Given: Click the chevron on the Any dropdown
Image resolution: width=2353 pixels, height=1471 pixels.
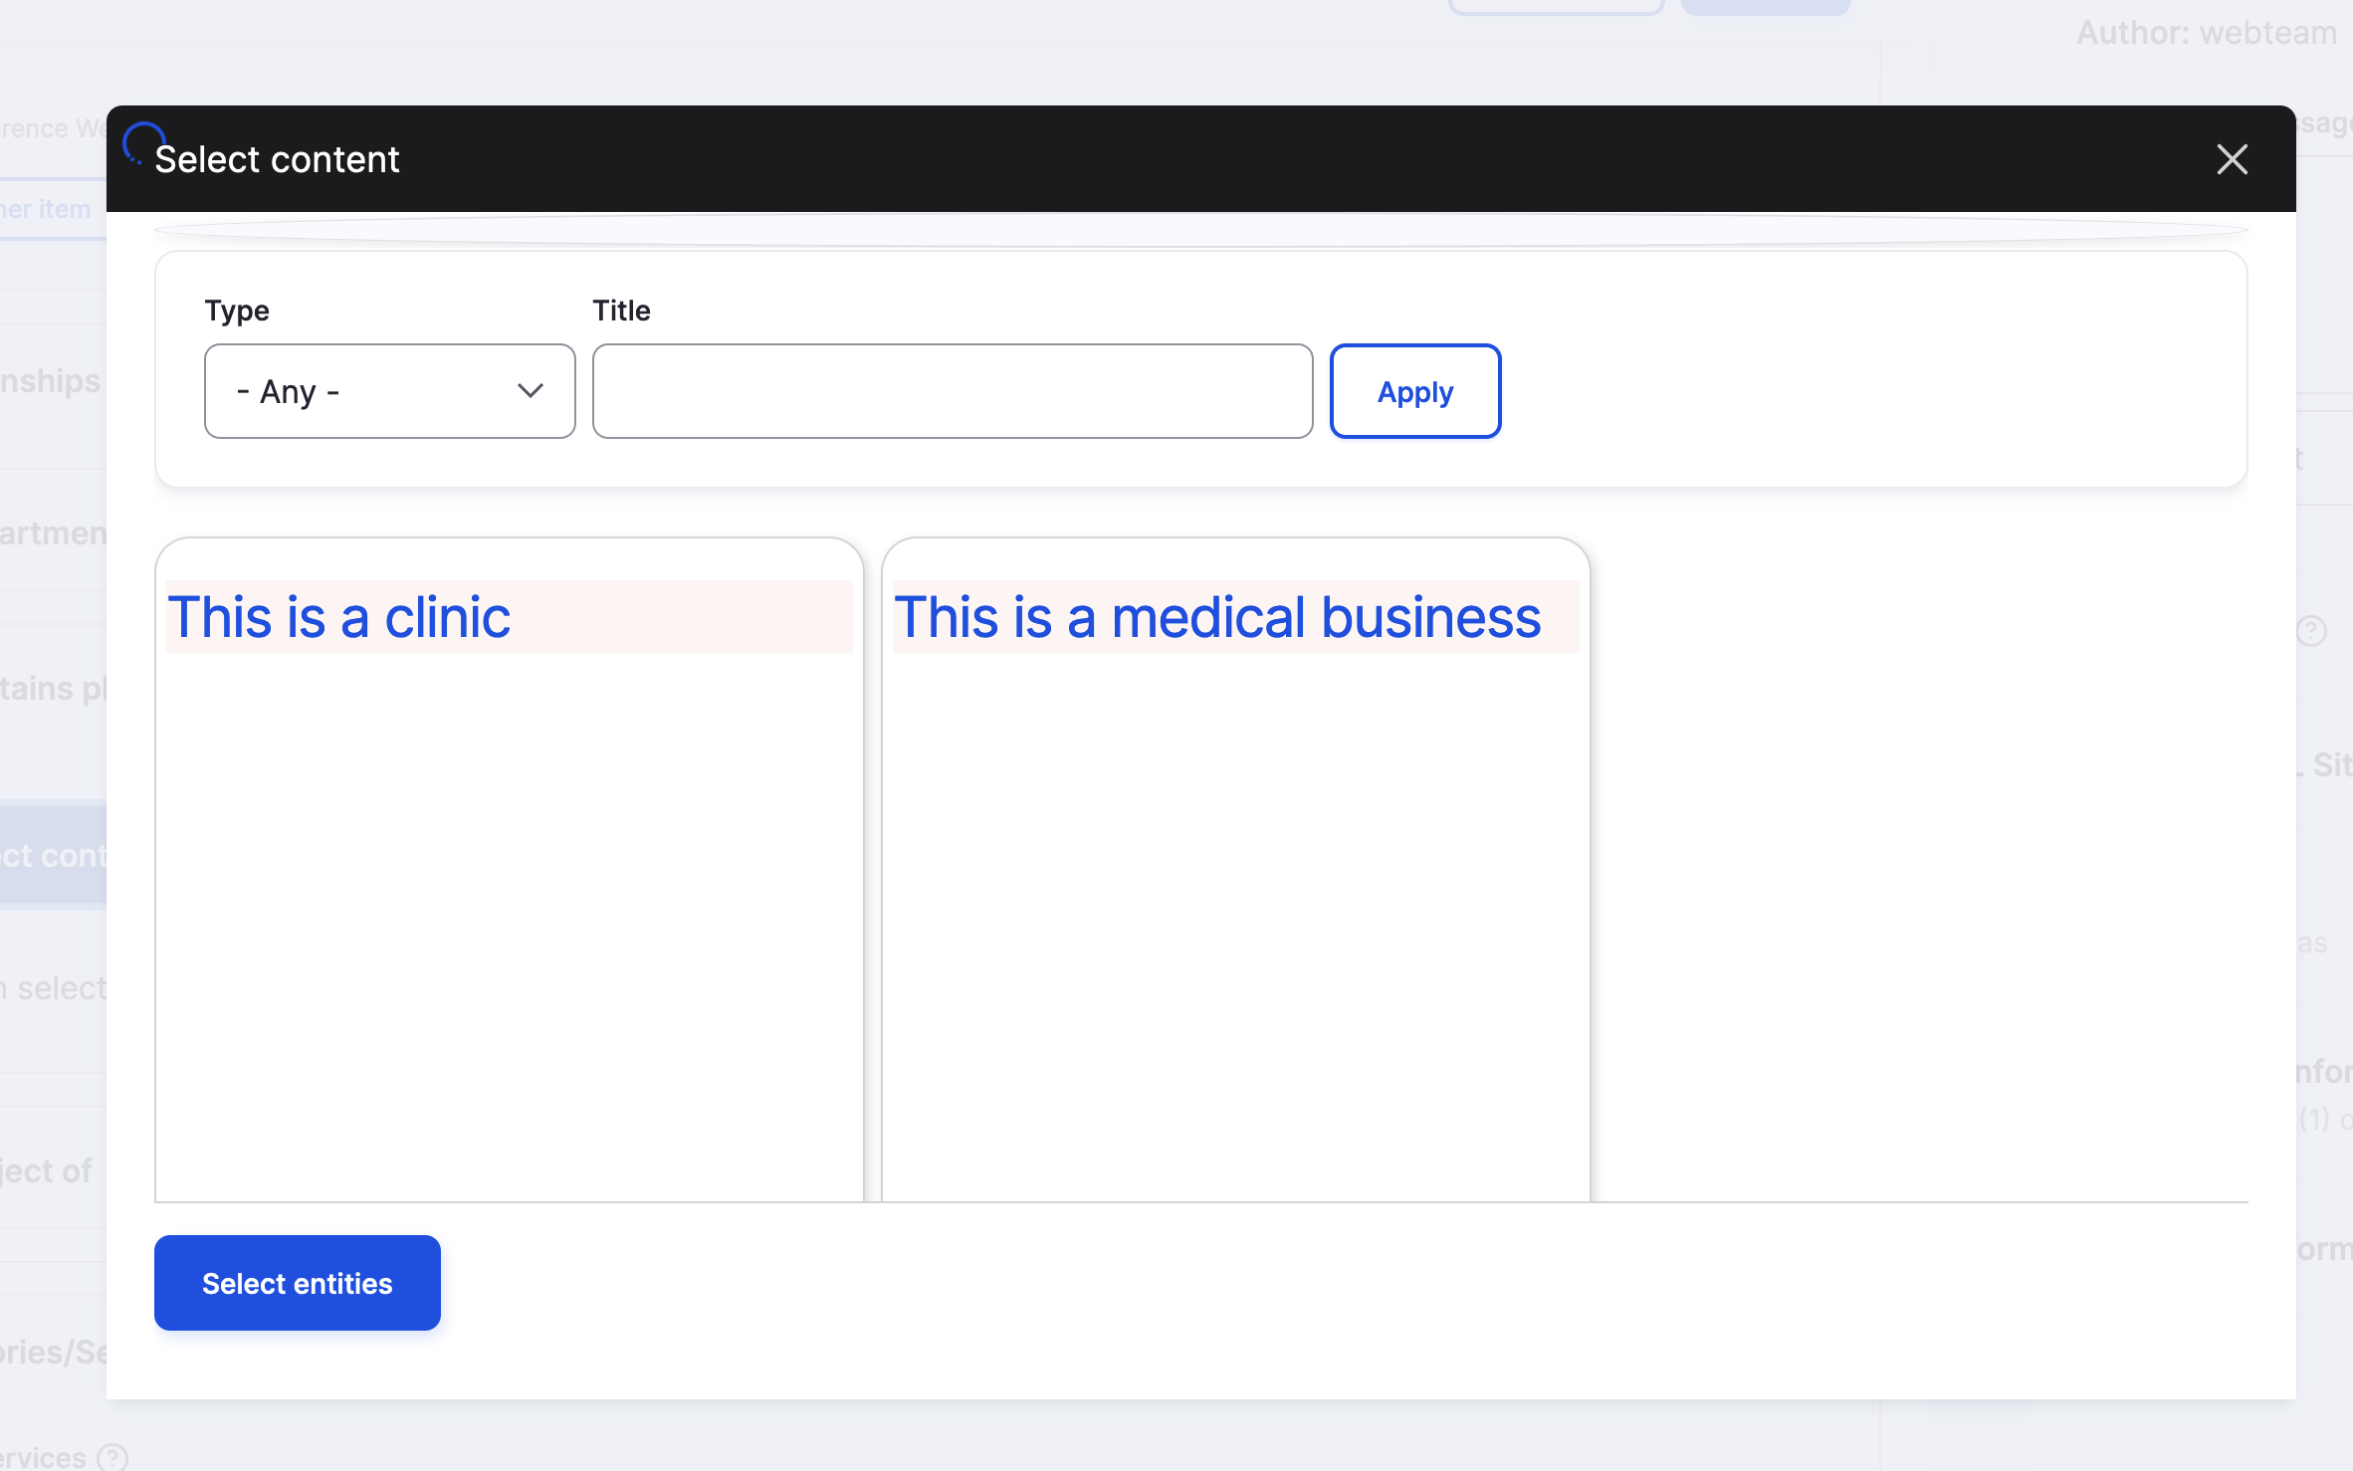Looking at the screenshot, I should point(531,390).
